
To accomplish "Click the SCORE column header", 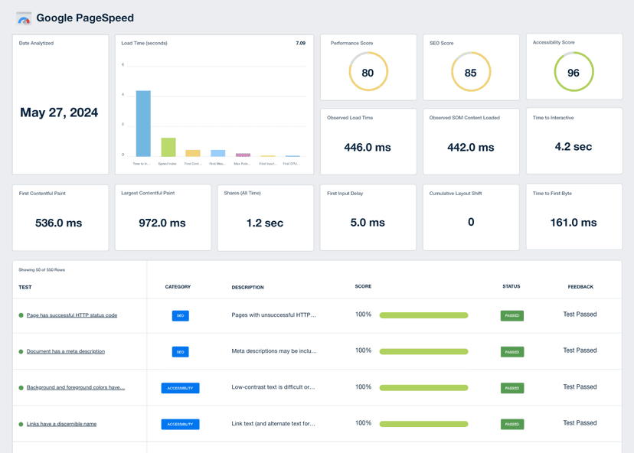I will 363,286.
